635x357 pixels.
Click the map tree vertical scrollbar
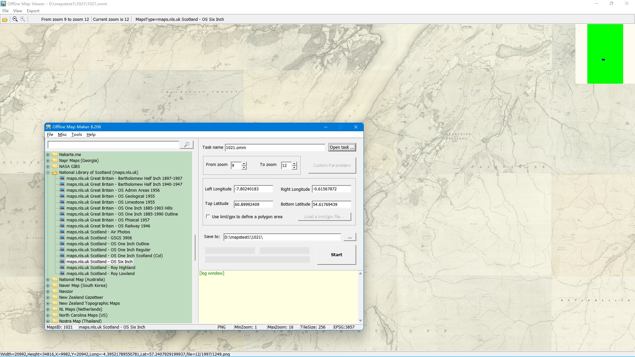point(195,247)
